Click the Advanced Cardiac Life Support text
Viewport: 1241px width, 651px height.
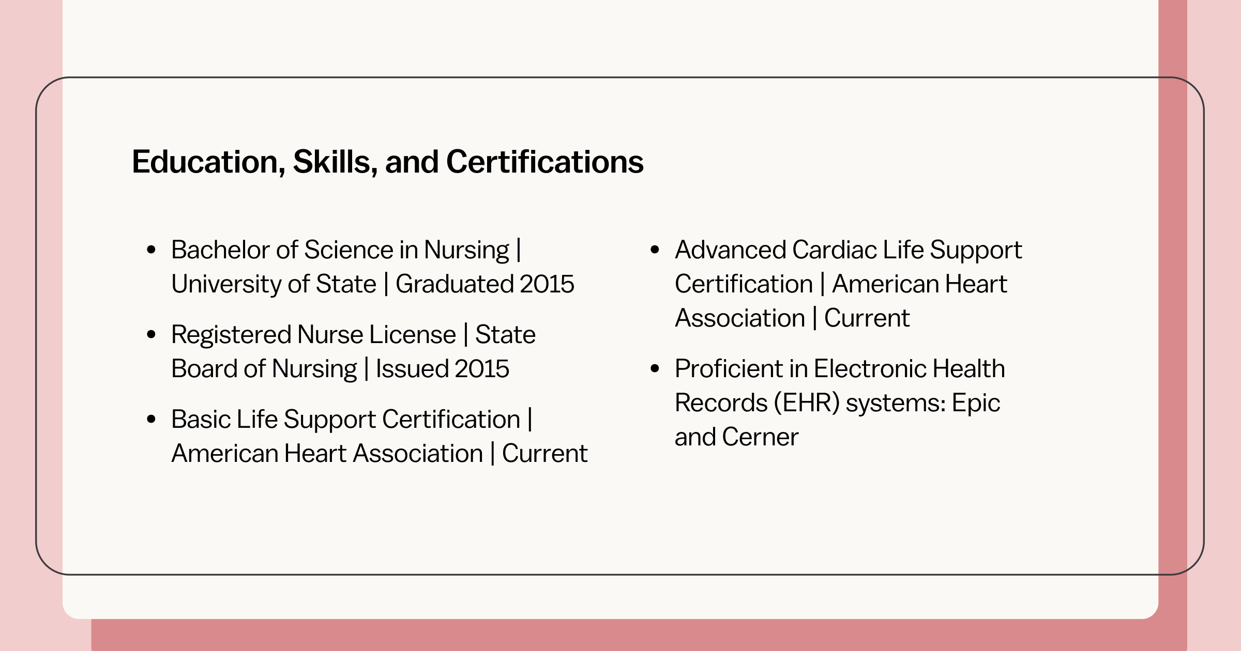coord(848,250)
